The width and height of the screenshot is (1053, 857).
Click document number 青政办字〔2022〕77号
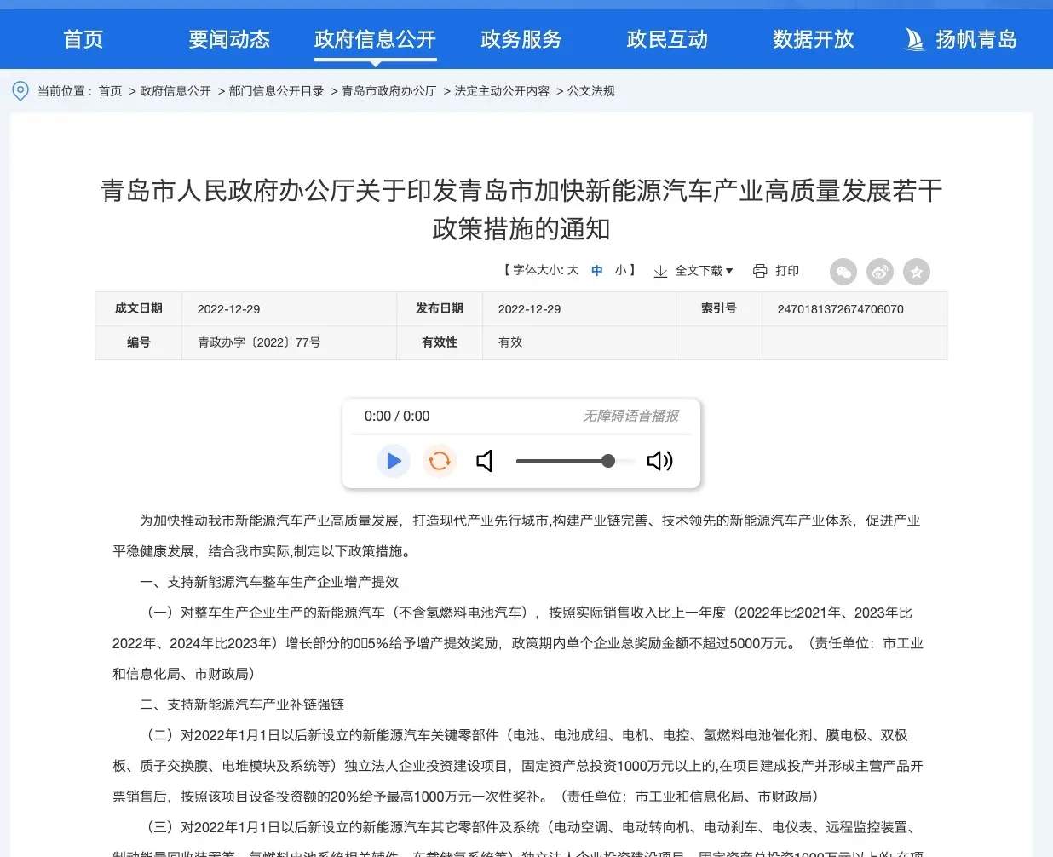click(x=259, y=342)
